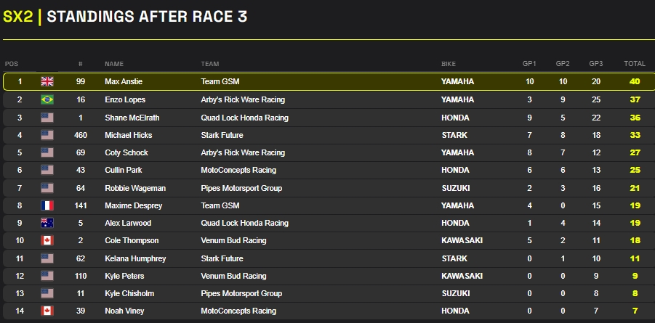Viewport: 655px width, 323px height.
Task: Select the Australian flag for Alex Larwood
Action: click(47, 223)
